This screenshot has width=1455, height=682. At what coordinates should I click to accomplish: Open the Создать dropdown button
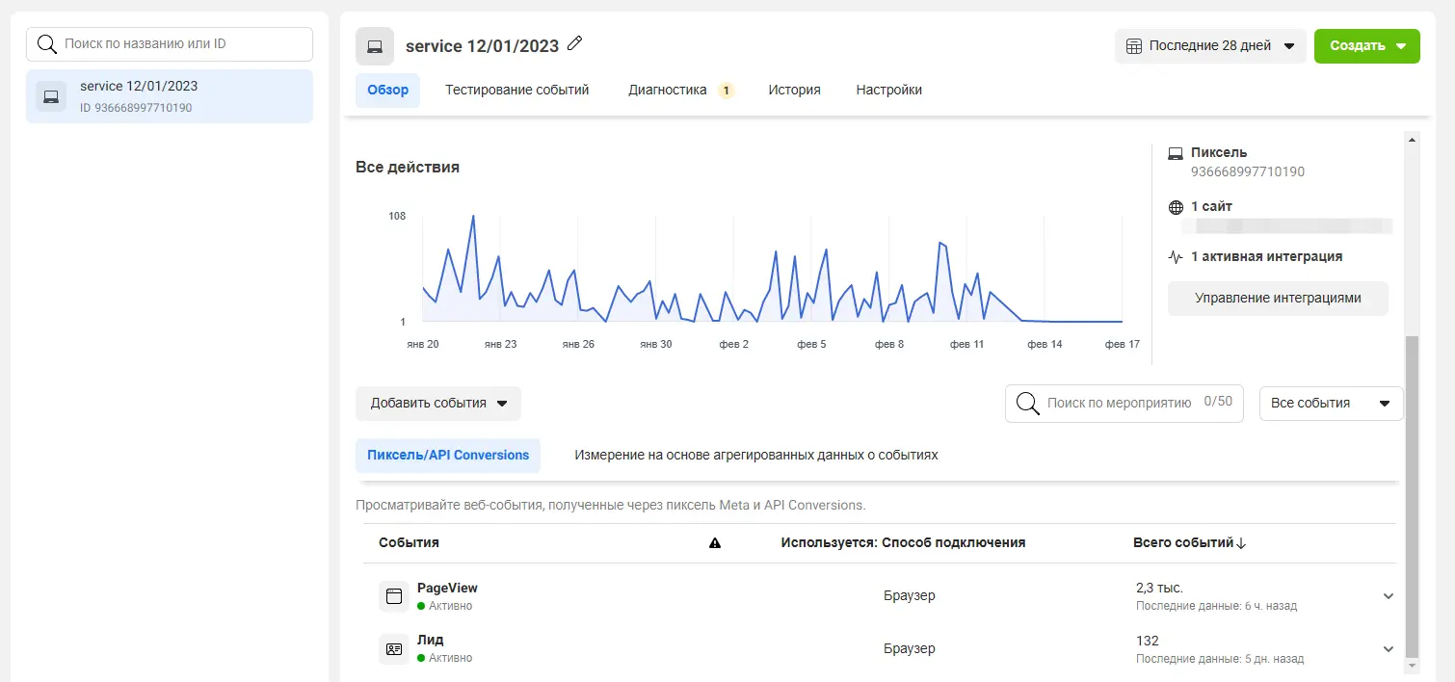coord(1366,46)
